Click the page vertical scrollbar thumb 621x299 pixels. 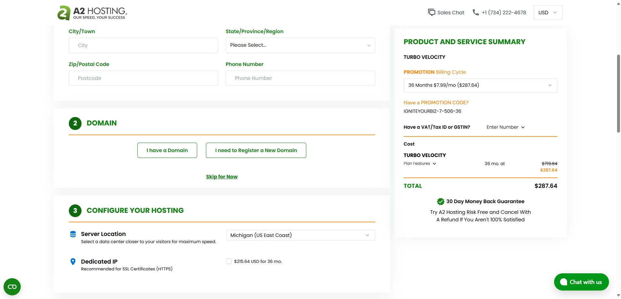point(618,94)
